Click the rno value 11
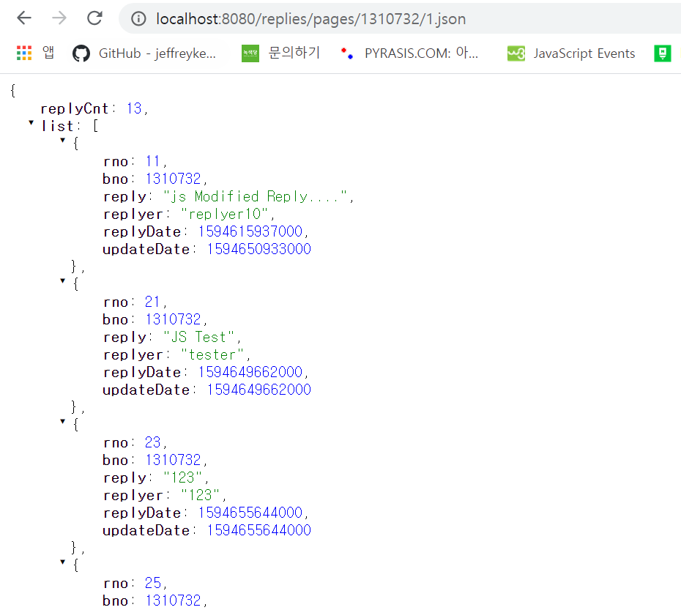 [x=152, y=161]
